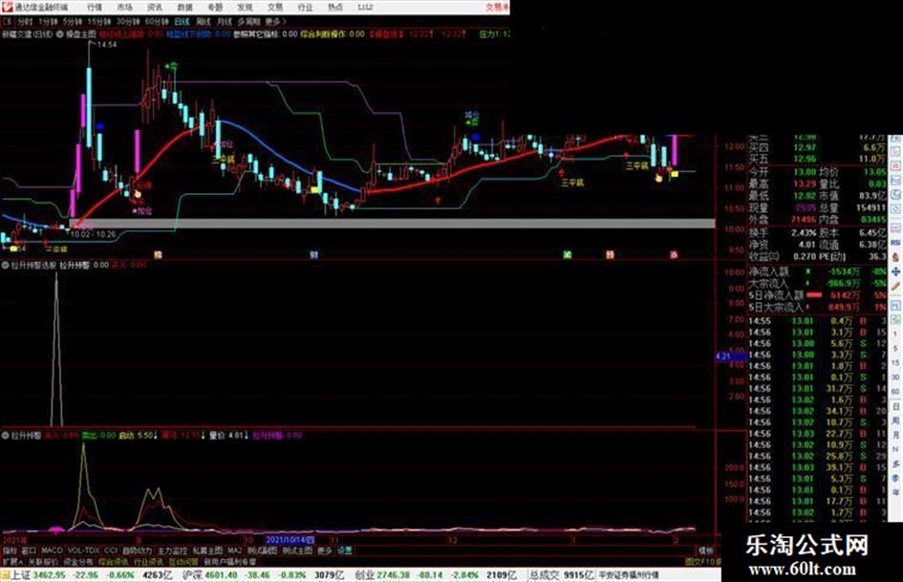Select the 周线 weekly period

pos(204,22)
